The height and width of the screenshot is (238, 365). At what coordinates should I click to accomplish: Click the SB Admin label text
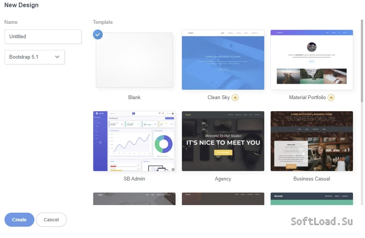tap(134, 179)
